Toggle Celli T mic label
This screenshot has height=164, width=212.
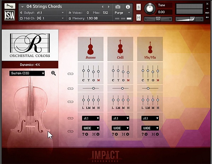tap(118, 80)
